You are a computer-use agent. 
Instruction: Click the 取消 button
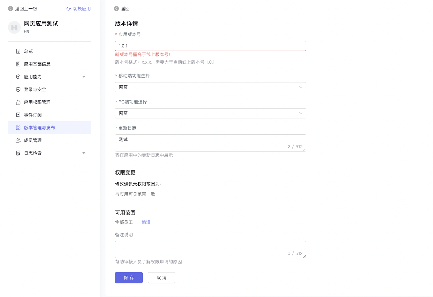tap(162, 278)
